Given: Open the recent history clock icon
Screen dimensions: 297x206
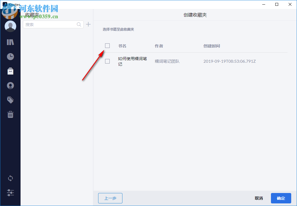Looking at the screenshot, I should (10, 56).
